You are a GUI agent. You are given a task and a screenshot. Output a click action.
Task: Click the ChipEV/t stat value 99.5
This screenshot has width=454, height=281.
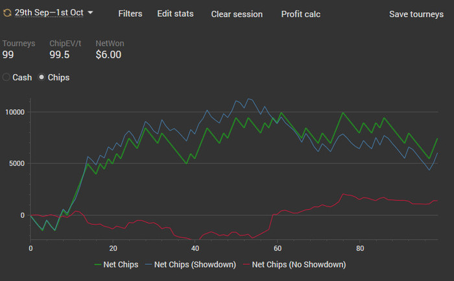pos(60,55)
